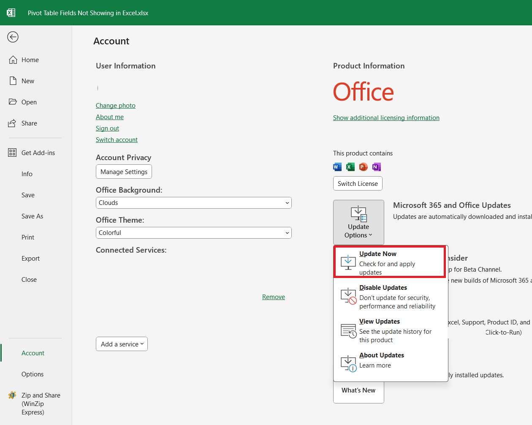Click the Switch License button

358,183
